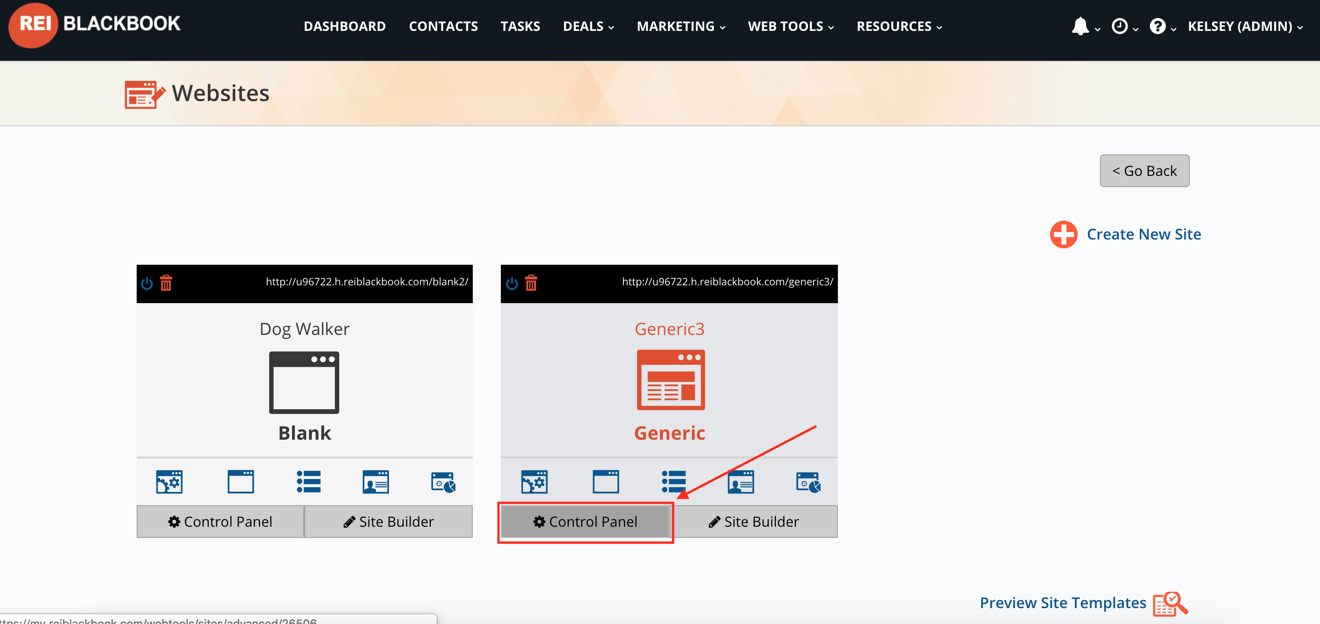
Task: Open the Generic3 pages window icon
Action: click(605, 482)
